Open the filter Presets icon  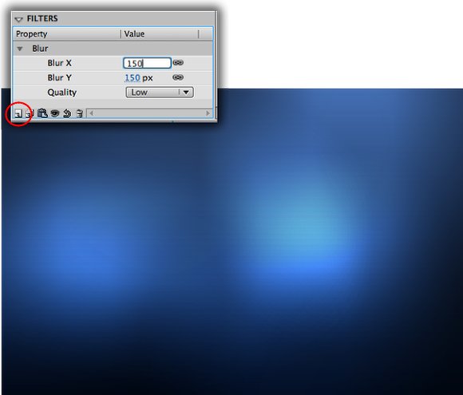(30, 113)
